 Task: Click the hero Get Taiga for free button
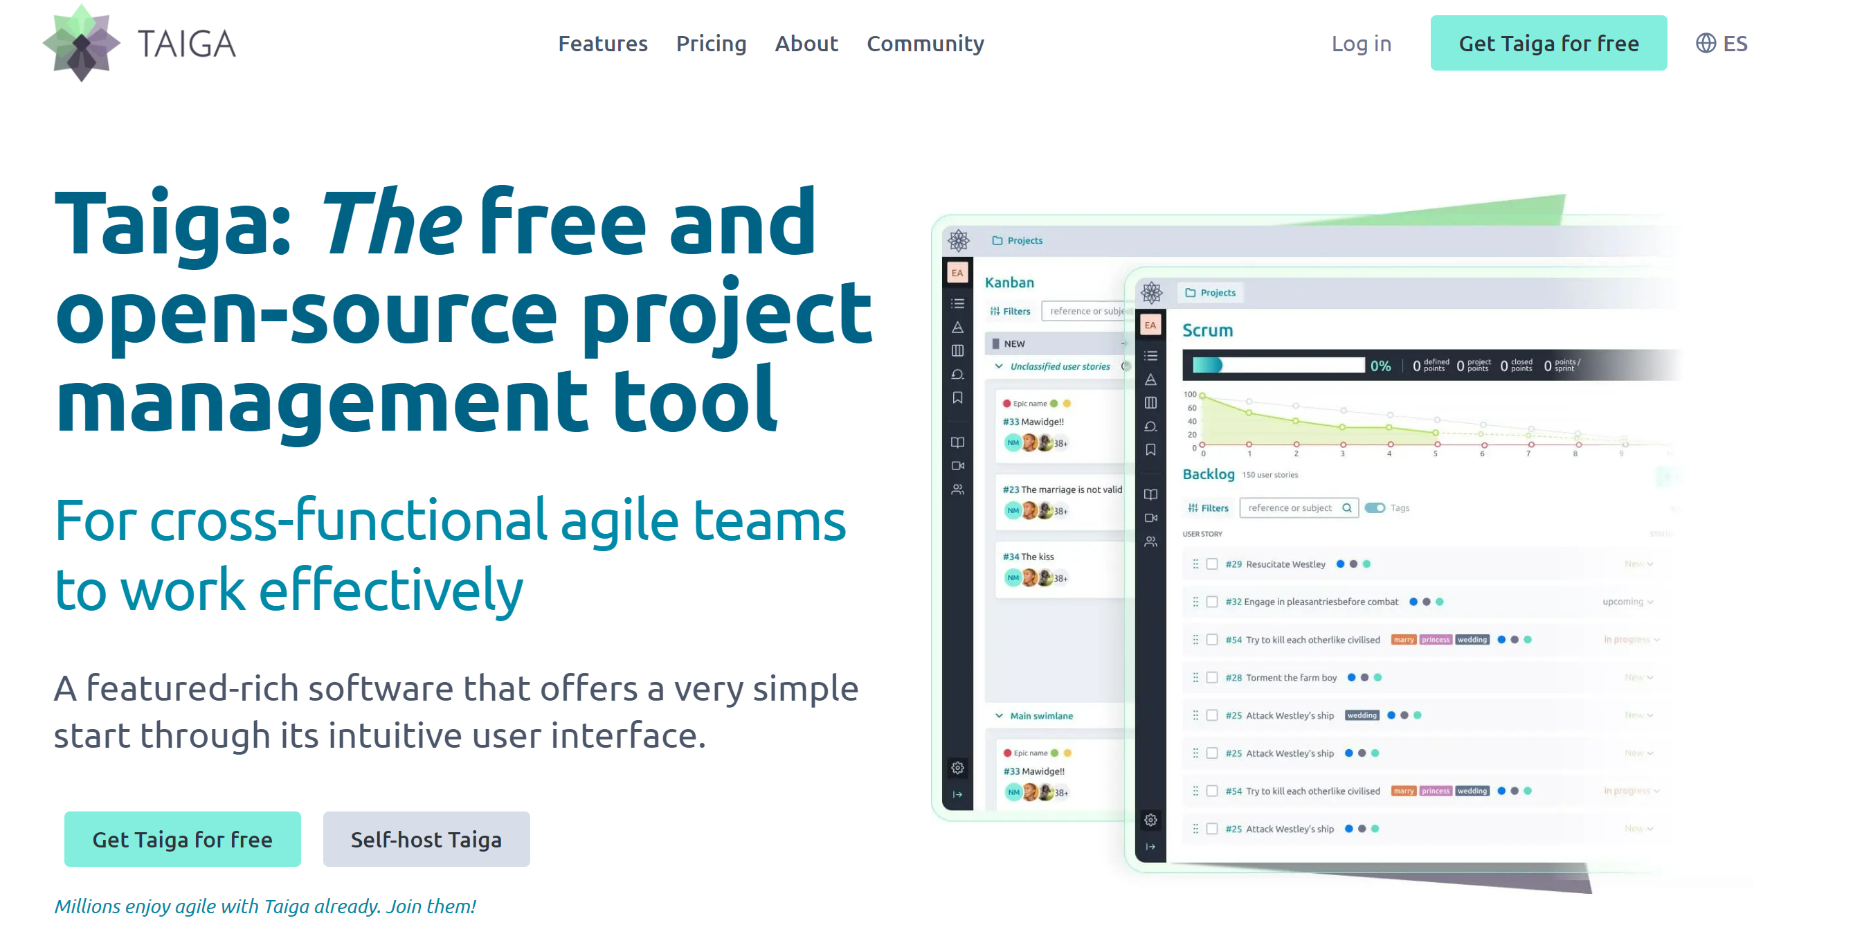point(182,839)
